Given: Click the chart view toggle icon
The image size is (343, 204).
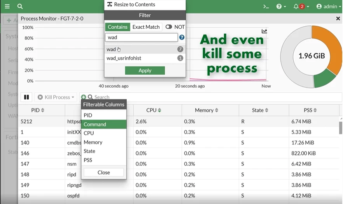Looking at the screenshot, I should [x=264, y=31].
